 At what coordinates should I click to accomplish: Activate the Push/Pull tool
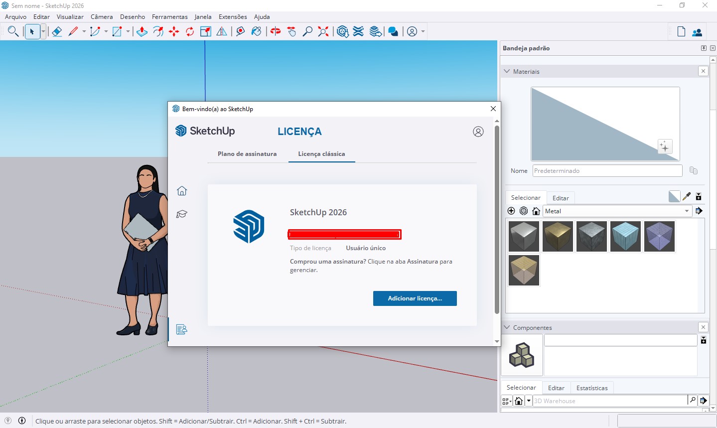(x=143, y=31)
